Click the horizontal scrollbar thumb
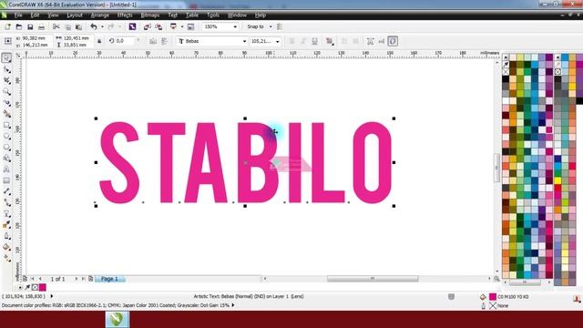Image resolution: width=583 pixels, height=328 pixels. tap(373, 279)
